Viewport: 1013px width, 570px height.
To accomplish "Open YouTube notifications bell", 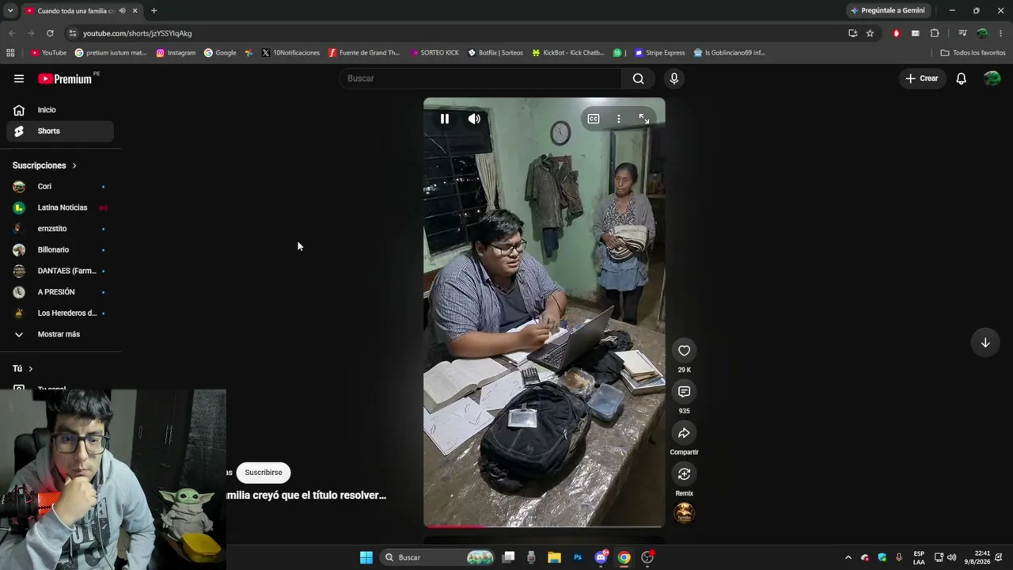I will (961, 78).
